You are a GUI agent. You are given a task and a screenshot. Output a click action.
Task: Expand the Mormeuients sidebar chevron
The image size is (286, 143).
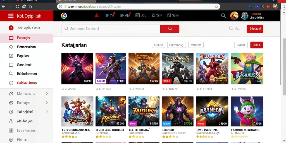(47, 93)
